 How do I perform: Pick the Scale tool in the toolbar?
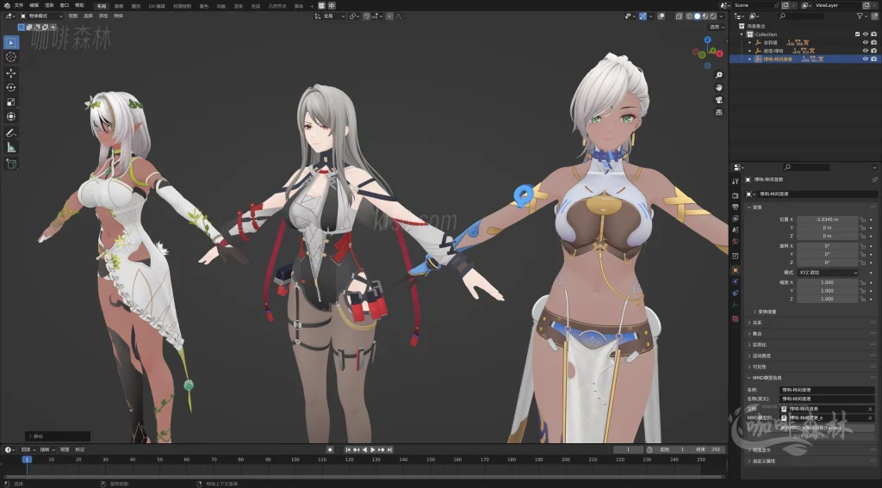[x=10, y=102]
